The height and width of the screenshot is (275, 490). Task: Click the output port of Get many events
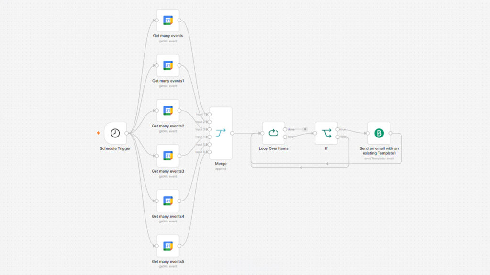(x=179, y=20)
